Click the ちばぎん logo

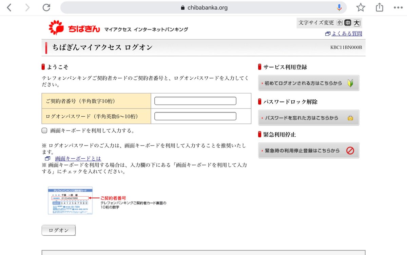click(x=74, y=28)
